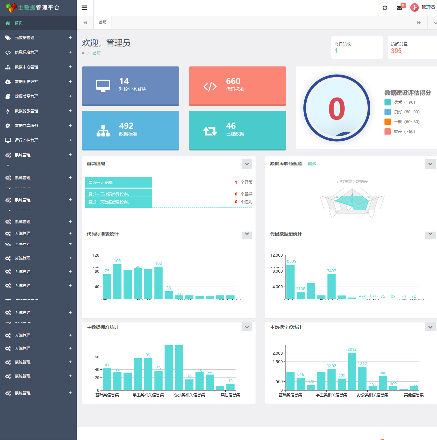Screen dimensions: 437x440
Task: Click the monitor icon on 对接业务系统 card
Action: 103,86
